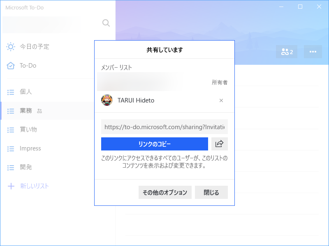329x246 pixels.
Task: Open the more options ellipsis icon
Action: click(313, 52)
